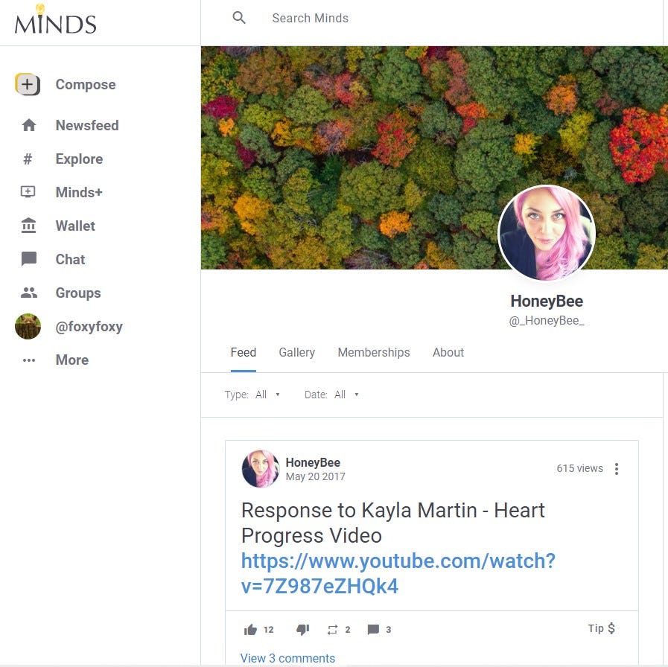Click the Explore hashtag icon

tap(28, 159)
